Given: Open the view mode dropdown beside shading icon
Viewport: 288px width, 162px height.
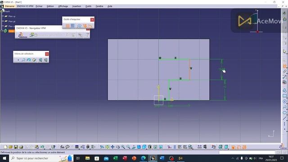Looking at the screenshot, I should click(152, 148).
